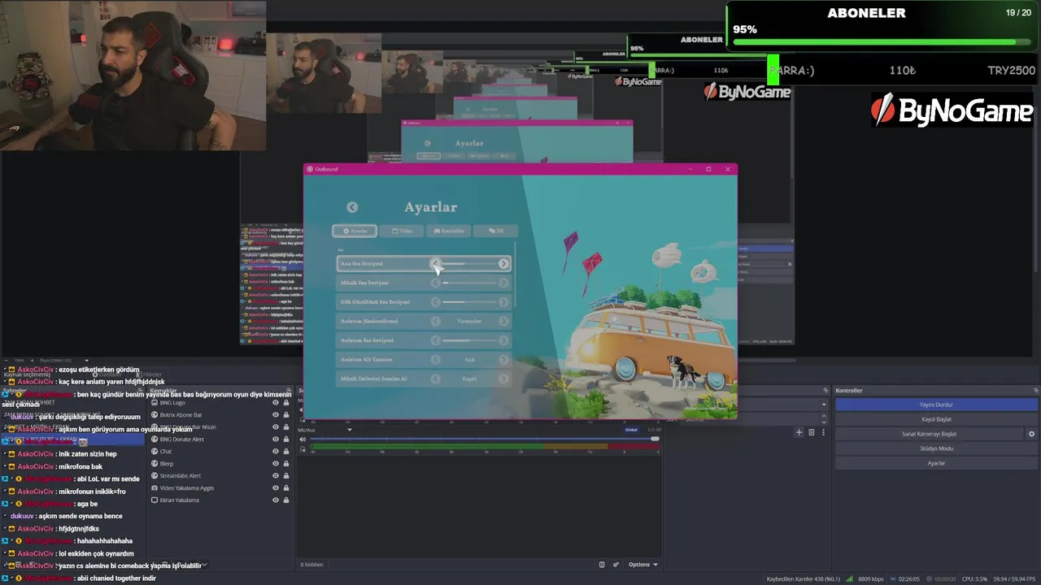Hide the Chat source
The image size is (1041, 585).
[x=276, y=452]
